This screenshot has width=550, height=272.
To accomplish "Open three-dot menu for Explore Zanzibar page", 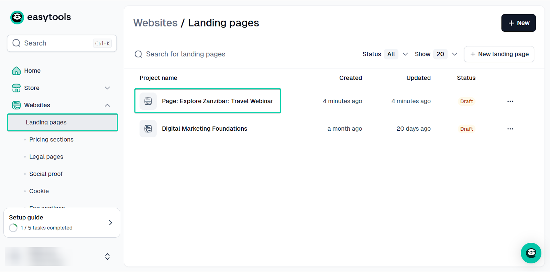I will click(x=510, y=101).
